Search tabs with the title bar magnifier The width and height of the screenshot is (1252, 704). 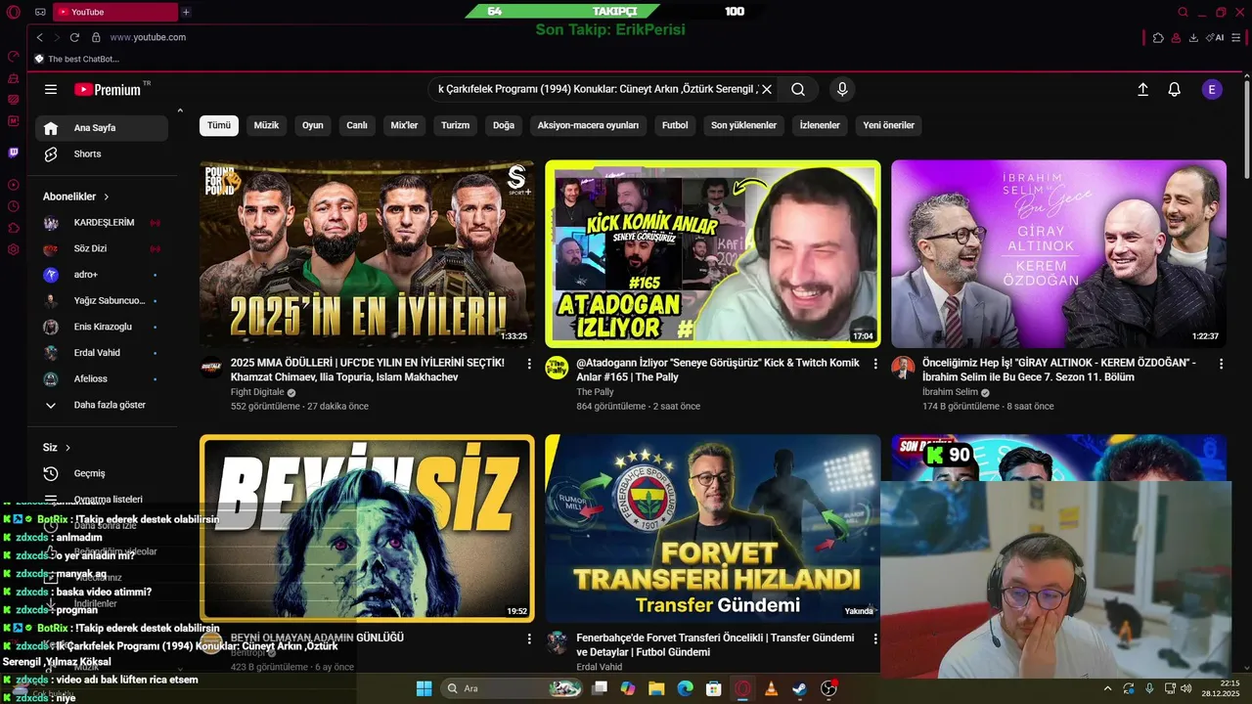pos(1183,12)
